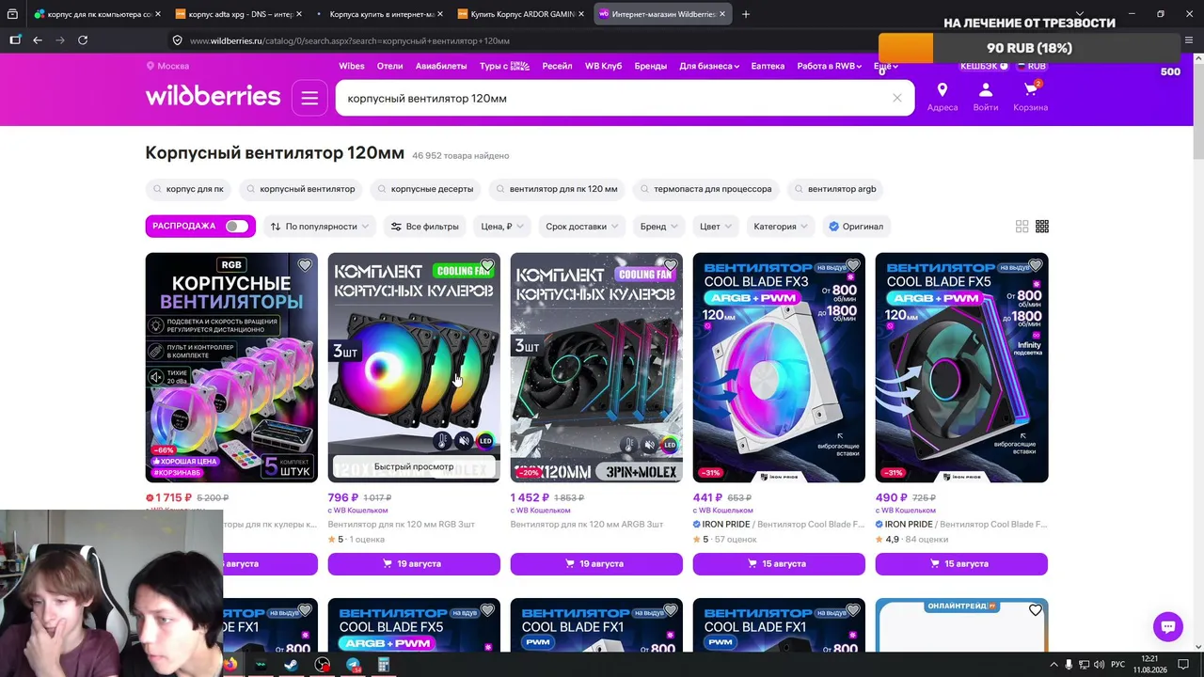Image resolution: width=1204 pixels, height=677 pixels.
Task: Open Calculator from the taskbar
Action: (x=384, y=665)
